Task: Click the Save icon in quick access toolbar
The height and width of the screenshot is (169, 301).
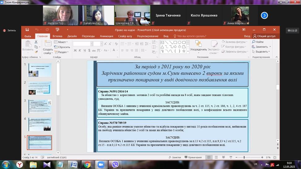Action: [28, 30]
